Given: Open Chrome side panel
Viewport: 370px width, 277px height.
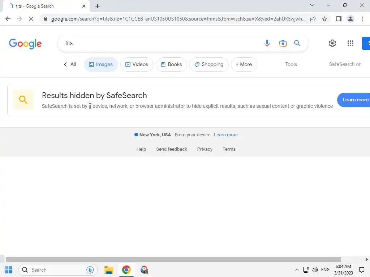Looking at the screenshot, I should tap(339, 19).
